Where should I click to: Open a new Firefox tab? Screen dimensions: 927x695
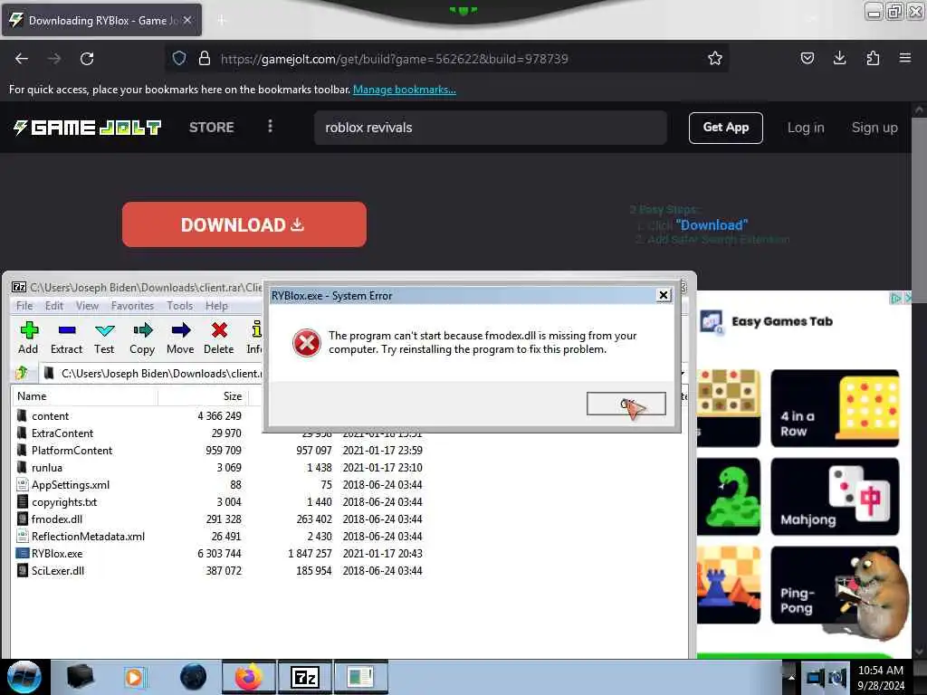[x=221, y=20]
